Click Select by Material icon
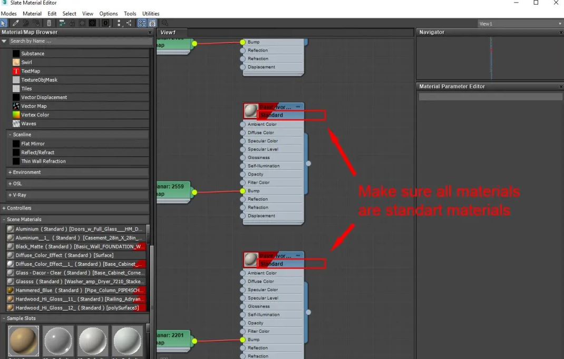564x359 pixels. tap(165, 23)
